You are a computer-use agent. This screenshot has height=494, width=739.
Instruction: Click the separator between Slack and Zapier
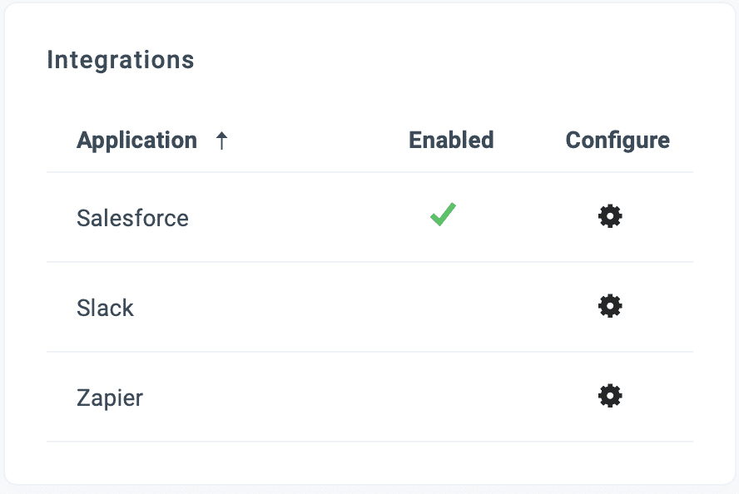(369, 352)
